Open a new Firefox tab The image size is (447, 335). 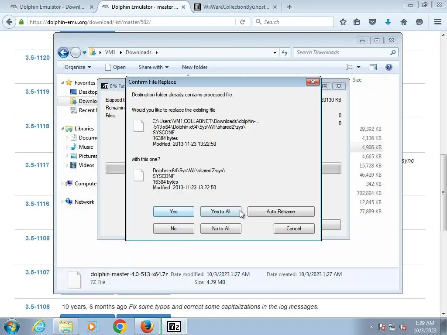[x=289, y=7]
